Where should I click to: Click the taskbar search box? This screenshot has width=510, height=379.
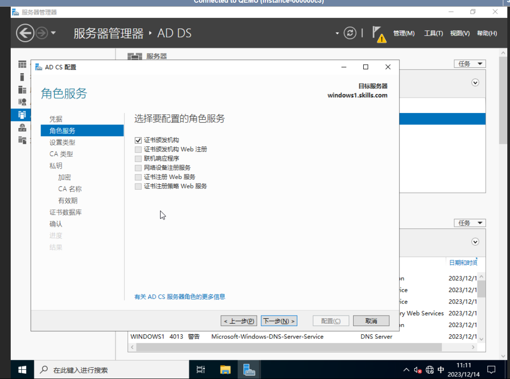(111, 370)
